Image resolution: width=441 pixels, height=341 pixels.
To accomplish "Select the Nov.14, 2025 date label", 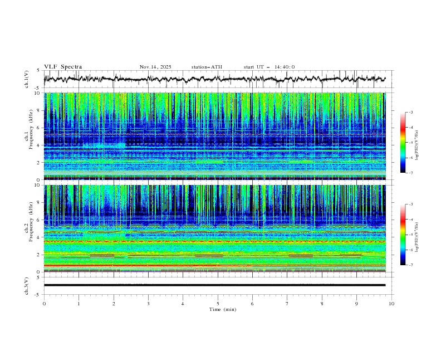I will click(x=155, y=67).
